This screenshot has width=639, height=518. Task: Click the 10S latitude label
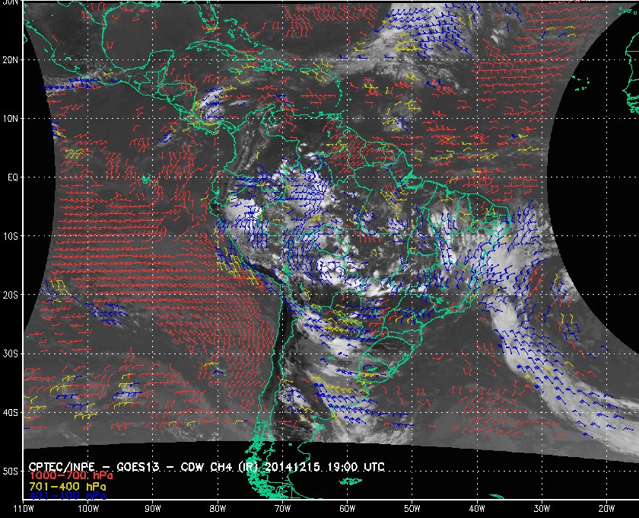click(10, 236)
